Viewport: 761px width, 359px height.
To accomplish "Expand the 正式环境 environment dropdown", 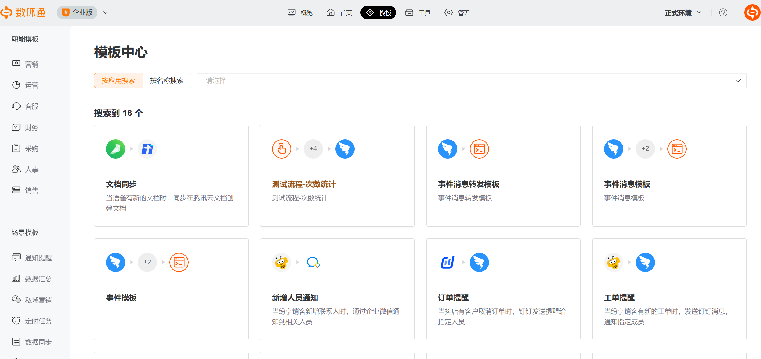I will click(683, 12).
